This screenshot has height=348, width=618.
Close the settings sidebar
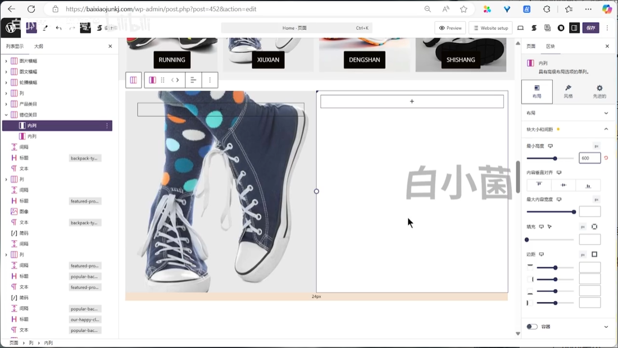coord(607,46)
